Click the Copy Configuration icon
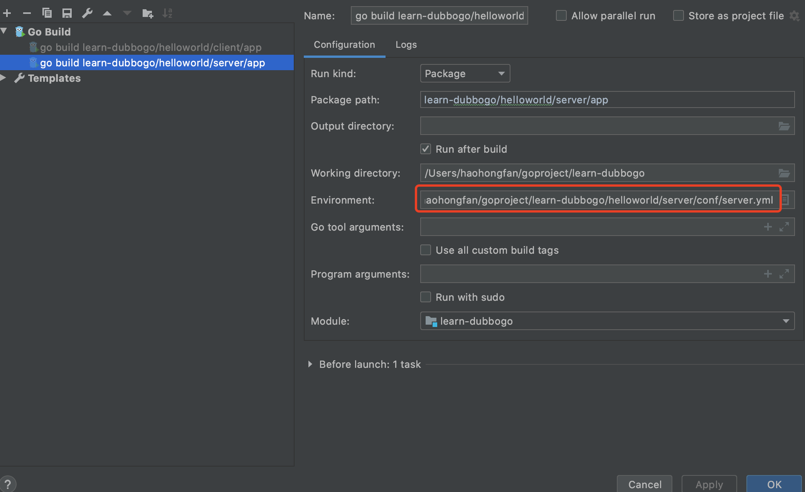805x492 pixels. pos(47,13)
